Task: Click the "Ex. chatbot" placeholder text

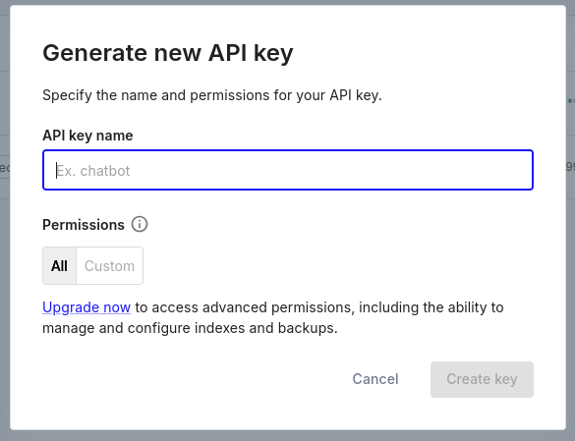Action: [93, 171]
